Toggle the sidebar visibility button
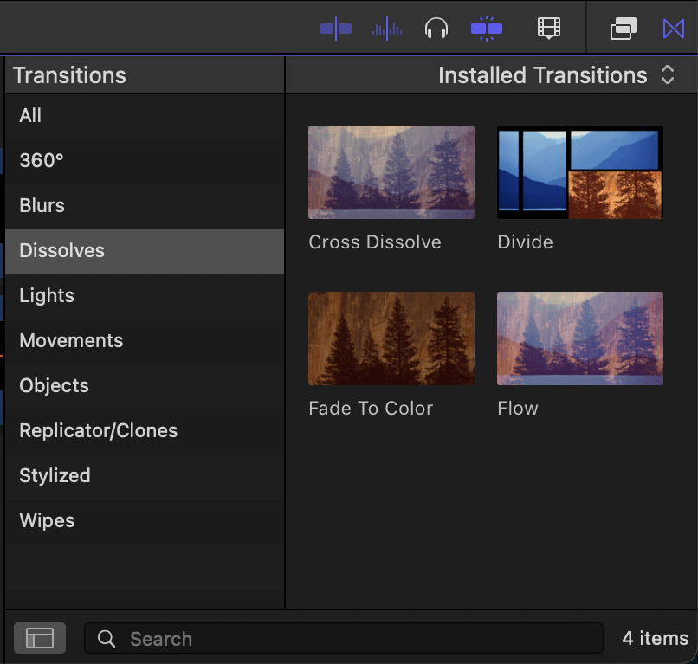The image size is (698, 664). pos(40,638)
